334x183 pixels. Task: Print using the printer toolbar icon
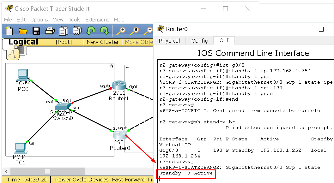click(50, 31)
